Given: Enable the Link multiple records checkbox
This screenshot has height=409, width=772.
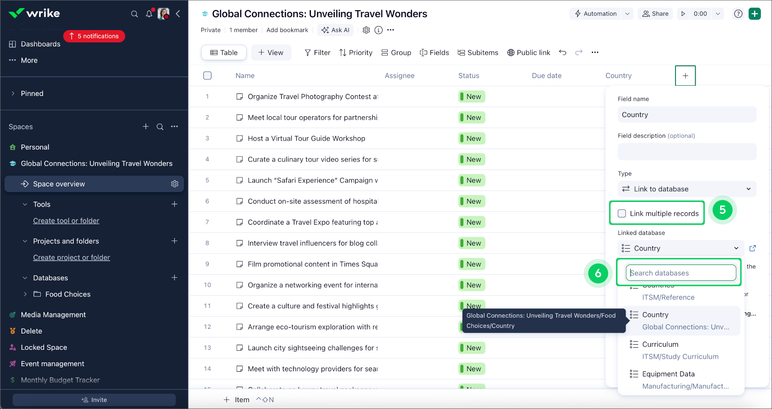Looking at the screenshot, I should 622,214.
